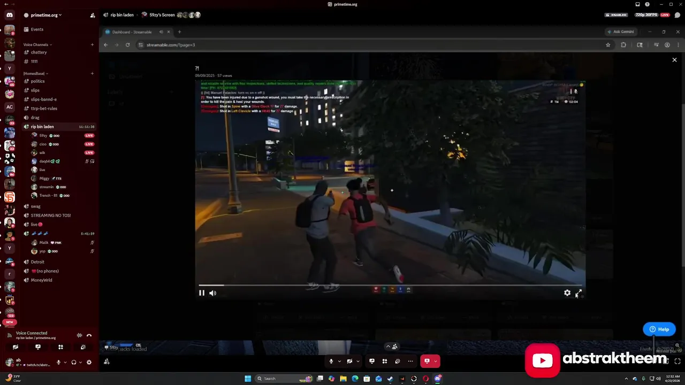685x385 pixels.
Task: Reload the shared browser page
Action: (x=127, y=45)
